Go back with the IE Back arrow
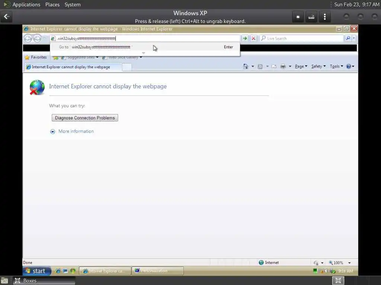The image size is (381, 285). 28,38
